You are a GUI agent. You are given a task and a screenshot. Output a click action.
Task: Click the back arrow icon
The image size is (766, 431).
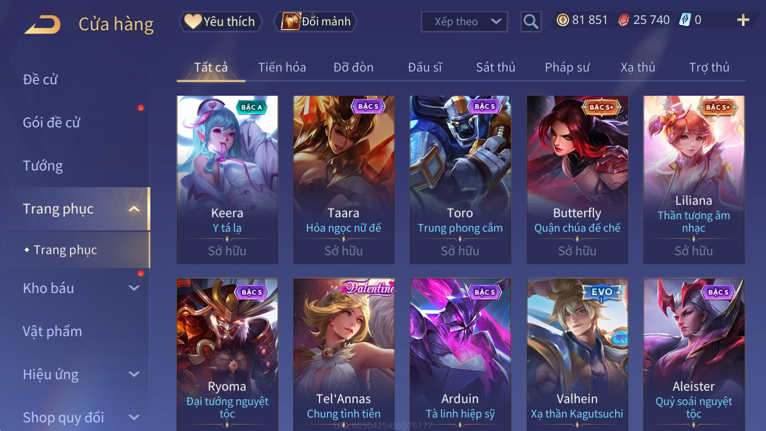point(43,24)
